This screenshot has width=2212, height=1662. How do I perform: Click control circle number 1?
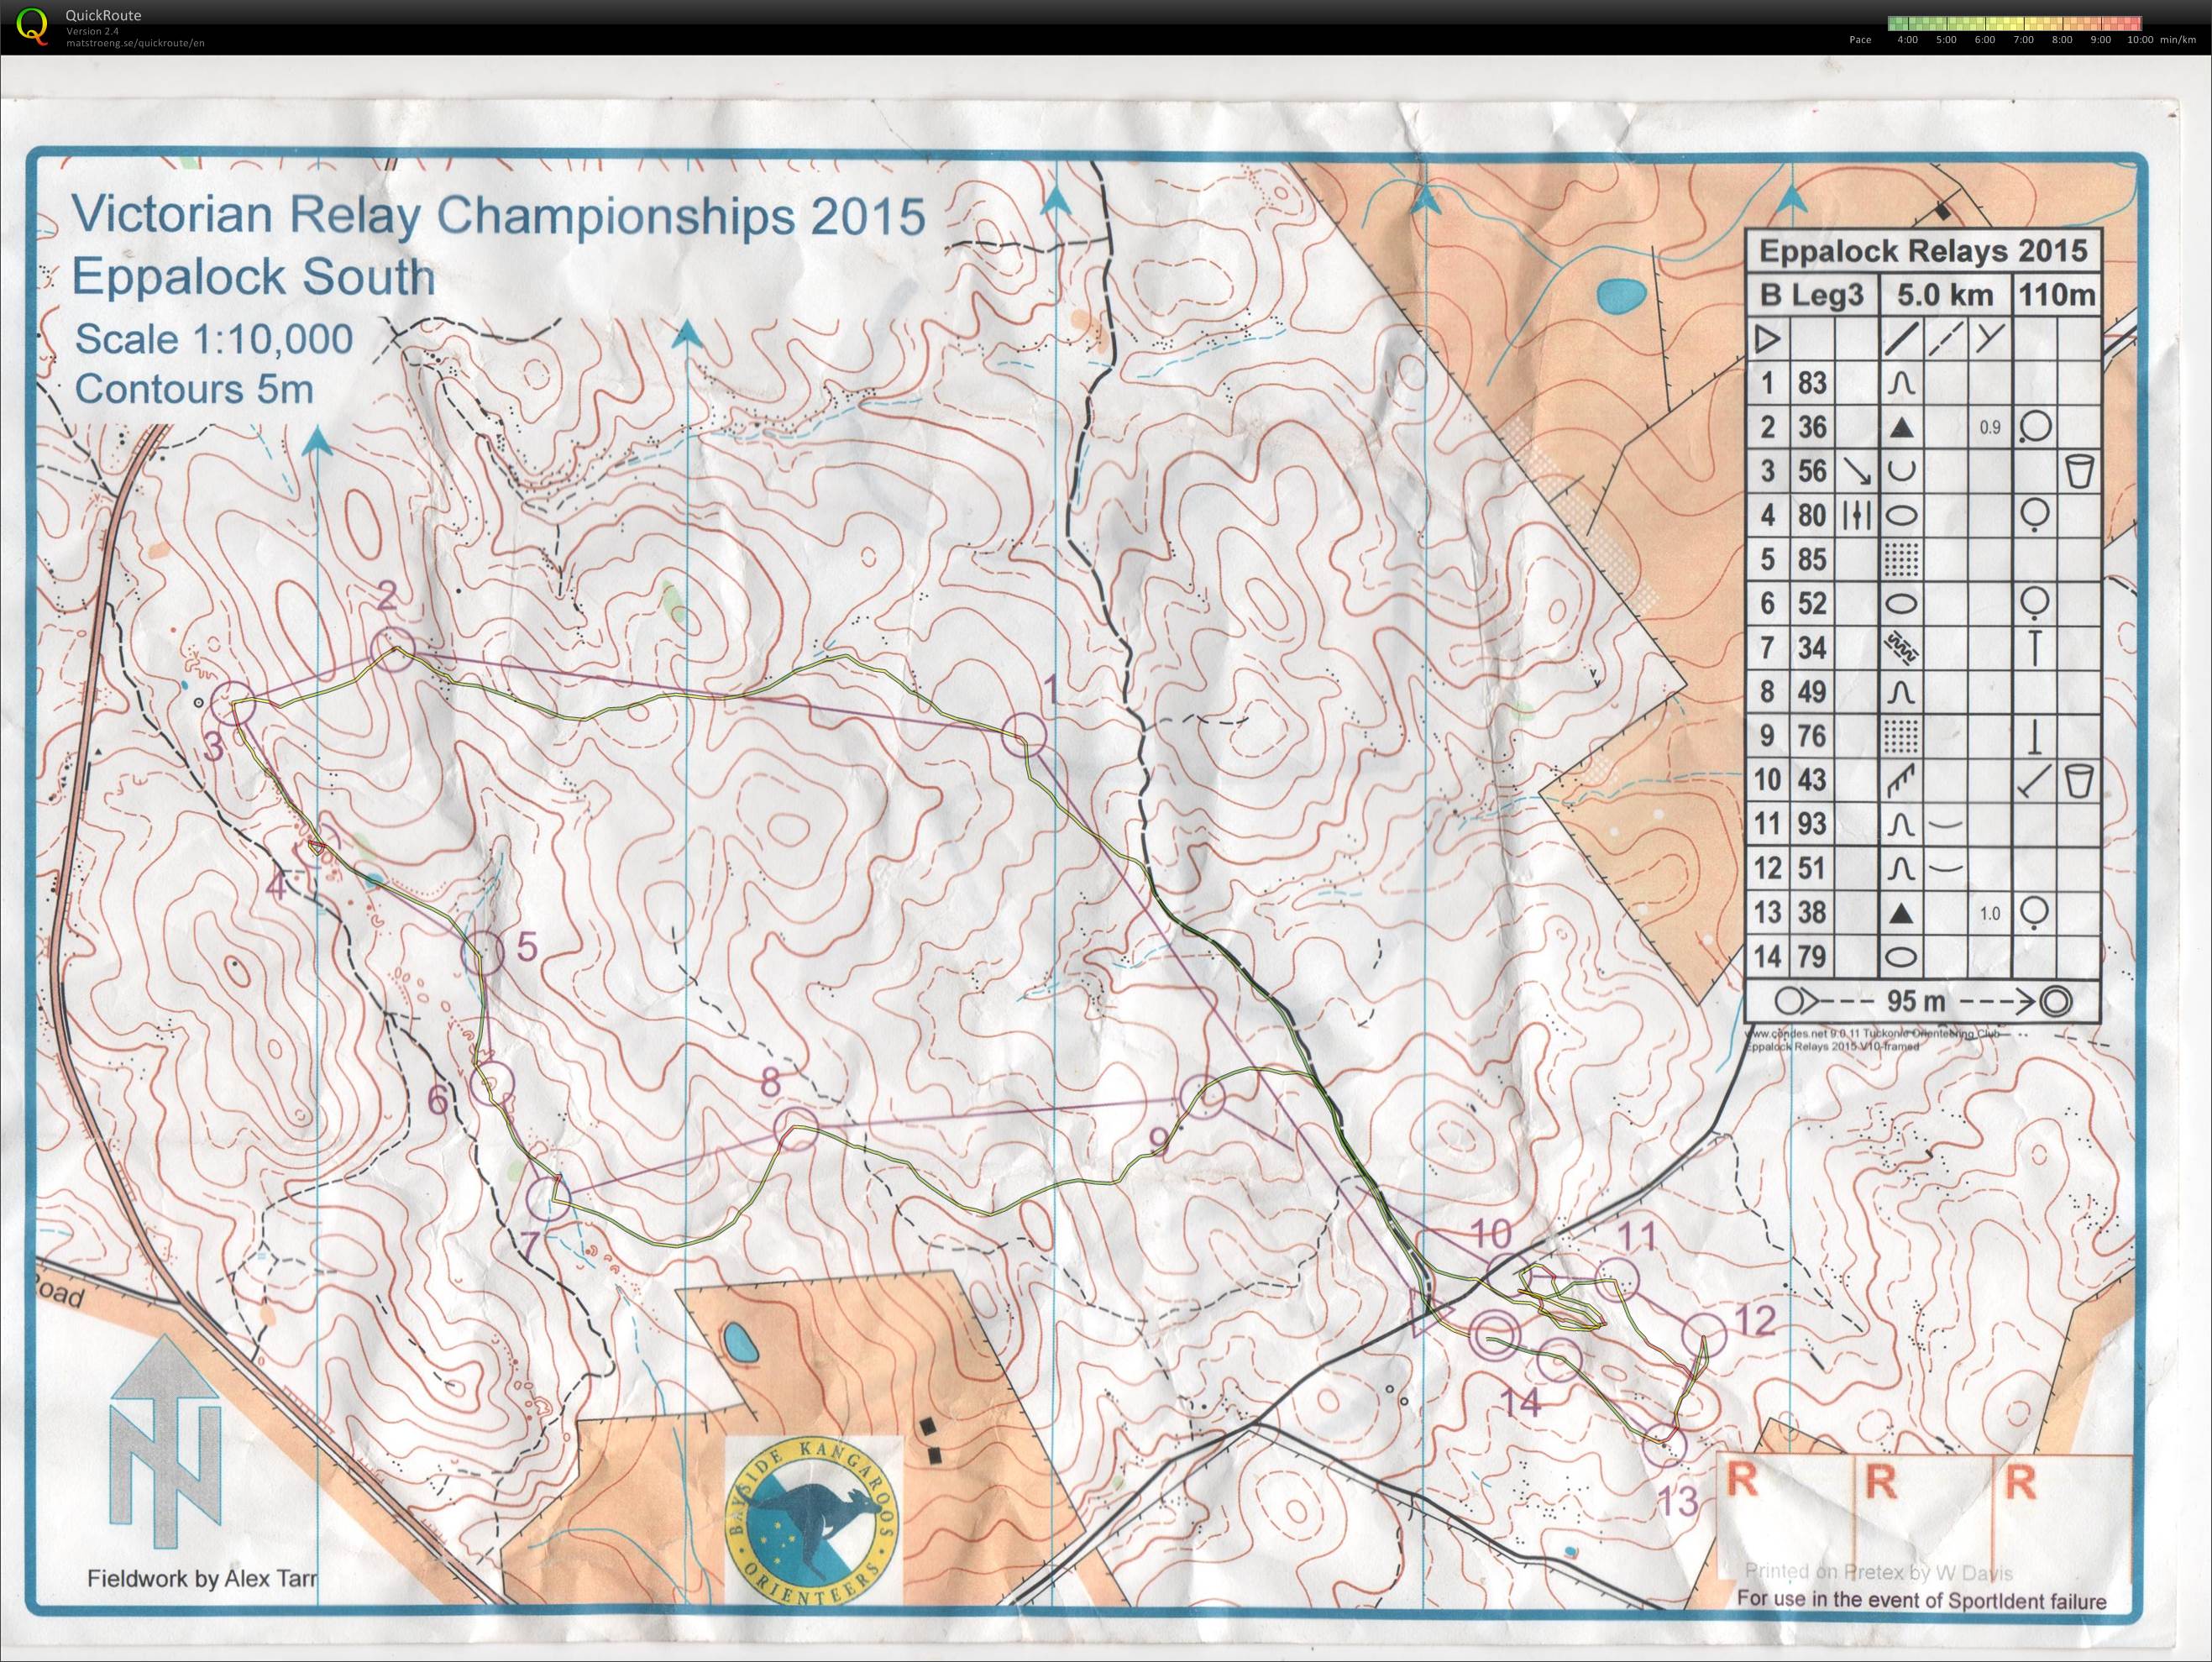click(1024, 736)
